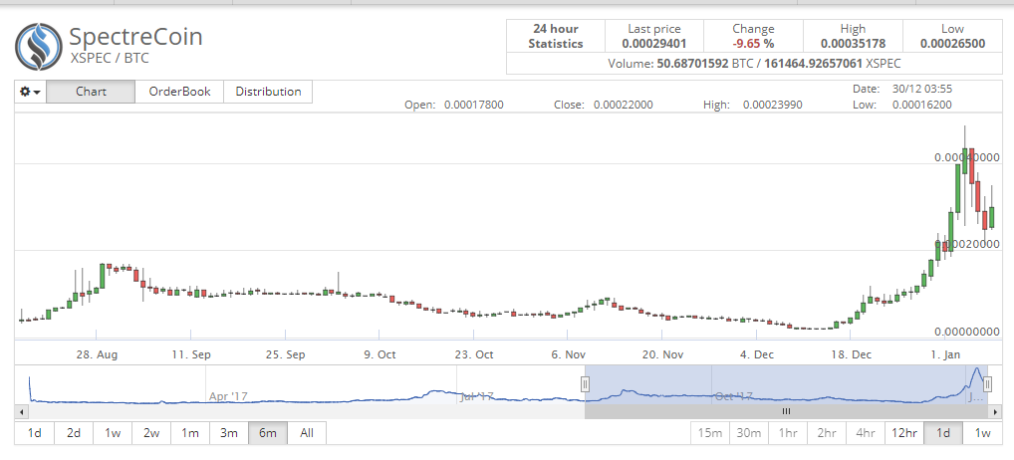Screen dimensions: 1014x460
Task: Click the navigator scrollbar left arrow
Action: tap(21, 411)
